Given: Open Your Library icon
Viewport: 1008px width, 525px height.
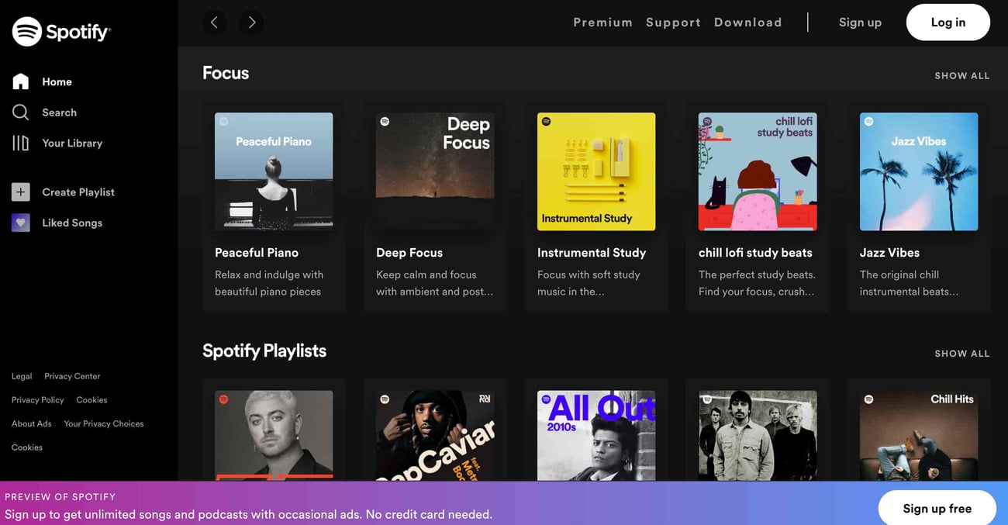Looking at the screenshot, I should click(x=21, y=143).
